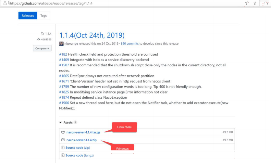
Task: Click the lock icon in address bar
Action: 5,3
